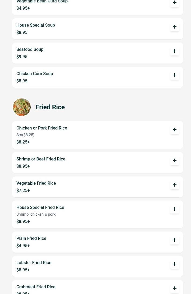Click the Vegetable Fried Rice $7.25+ price
This screenshot has width=191, height=294.
[x=23, y=191]
